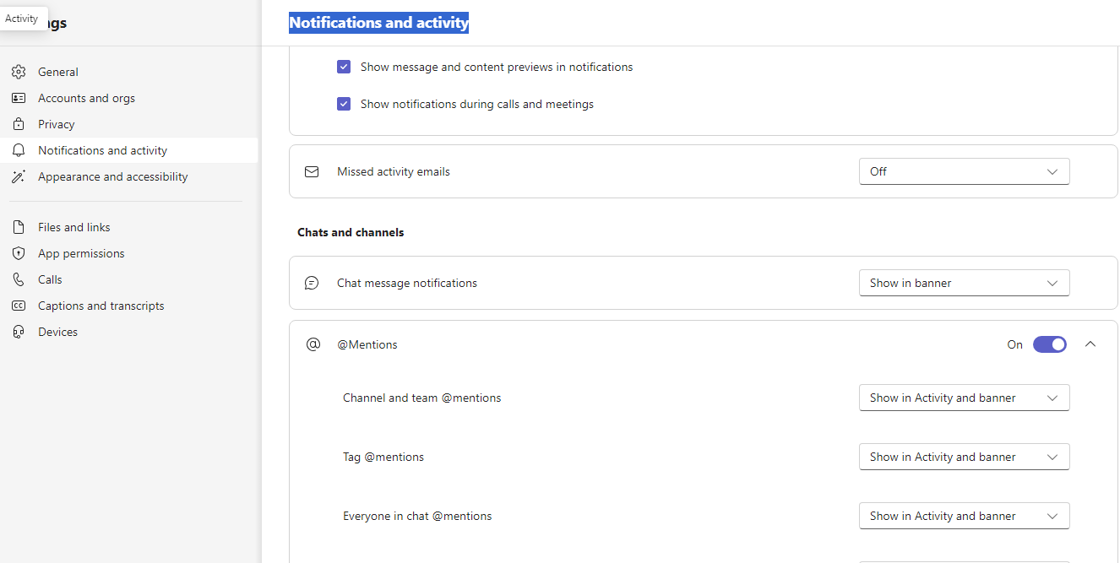1120x563 pixels.
Task: Click the Activity tab label
Action: click(22, 18)
